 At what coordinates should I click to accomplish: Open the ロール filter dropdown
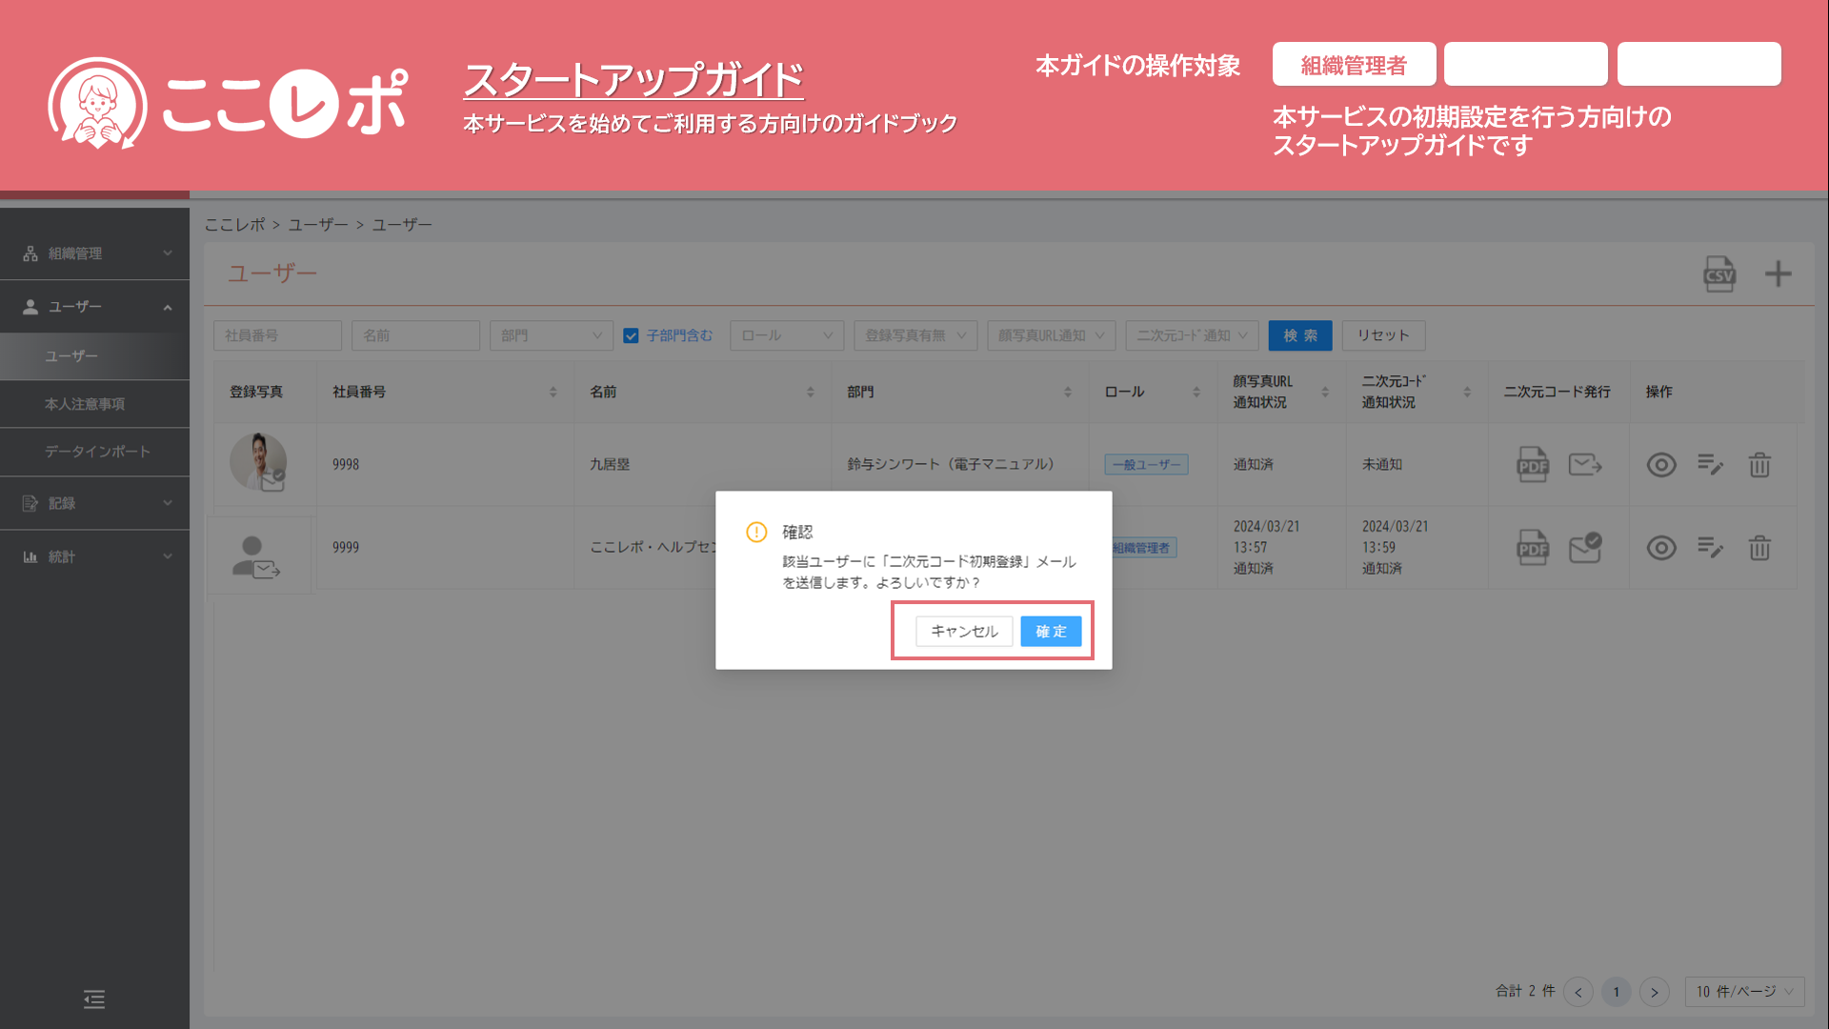pos(786,335)
